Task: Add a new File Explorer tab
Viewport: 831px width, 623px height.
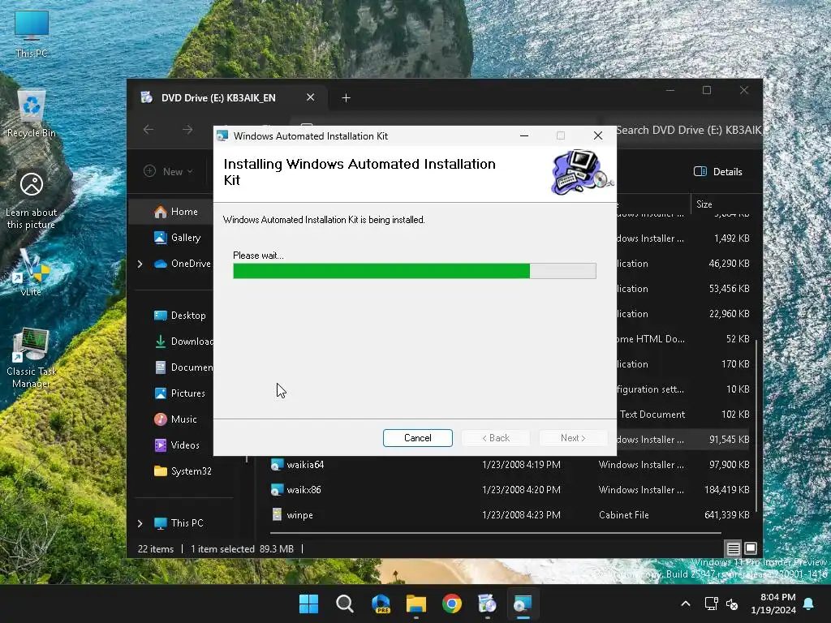Action: click(x=346, y=98)
